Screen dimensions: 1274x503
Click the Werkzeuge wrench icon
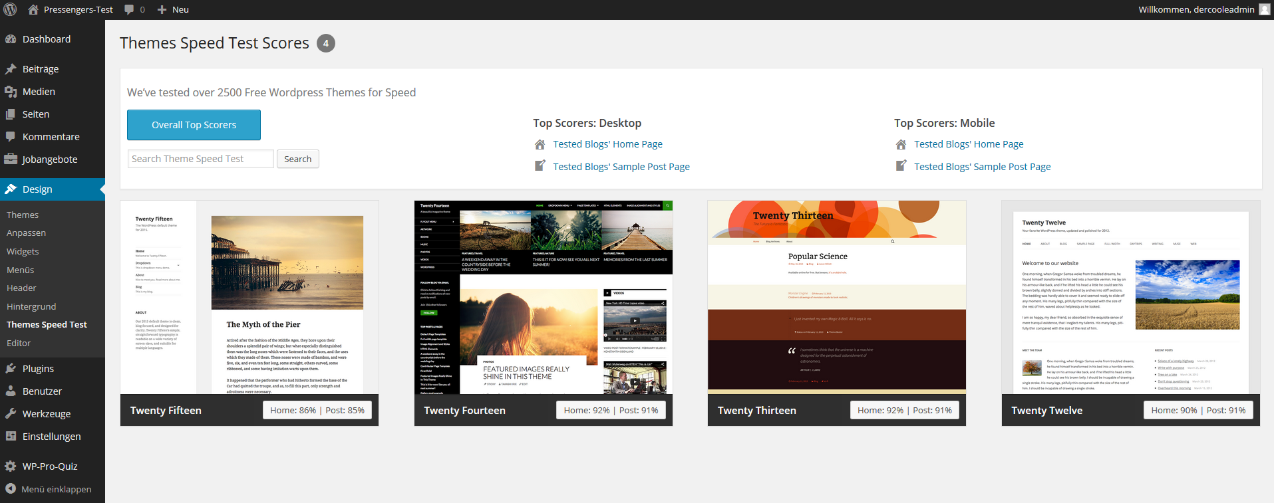(11, 414)
